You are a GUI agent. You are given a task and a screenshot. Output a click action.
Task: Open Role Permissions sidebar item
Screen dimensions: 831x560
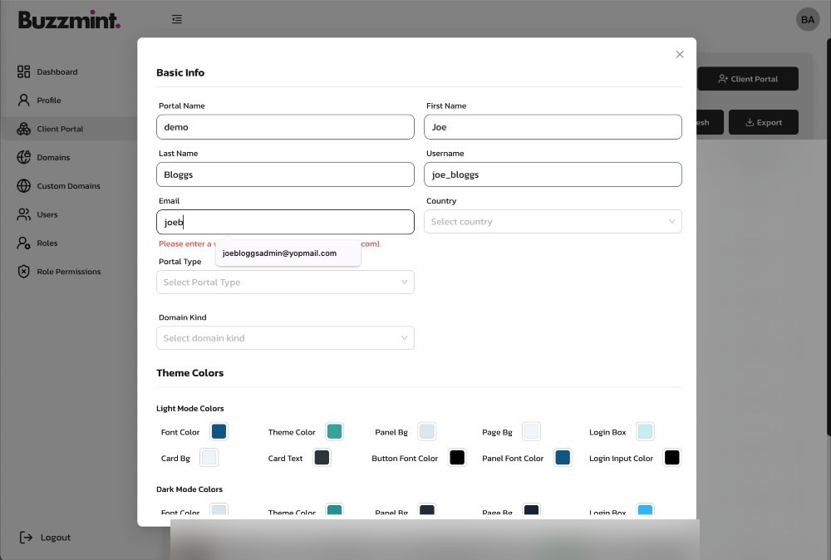[69, 272]
